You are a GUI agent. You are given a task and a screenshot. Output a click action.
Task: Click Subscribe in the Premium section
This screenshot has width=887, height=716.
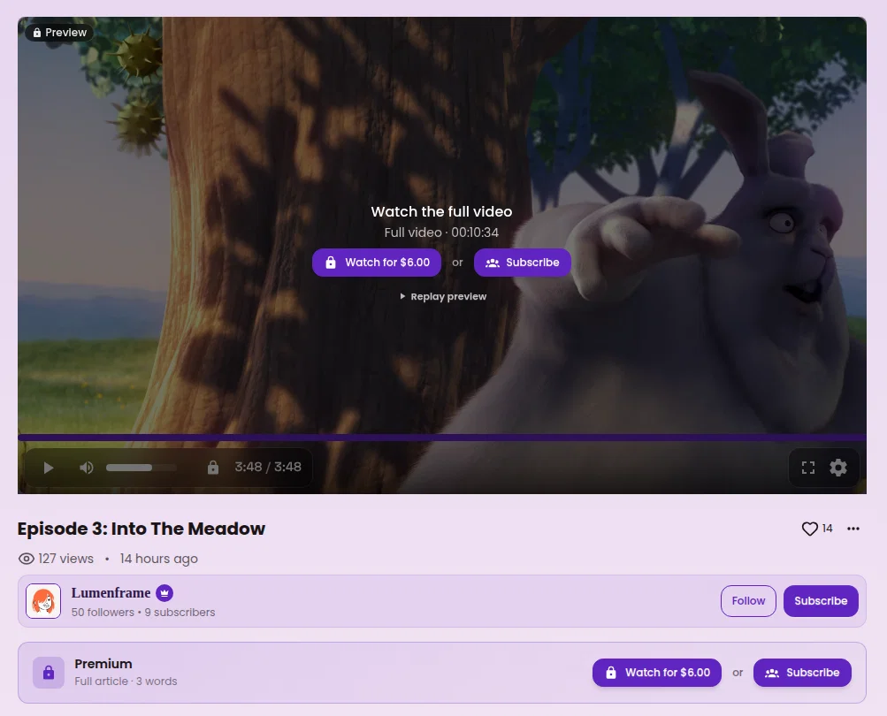[802, 673]
